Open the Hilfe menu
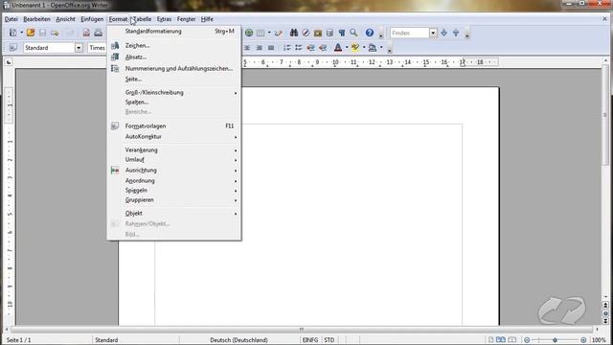 click(207, 19)
